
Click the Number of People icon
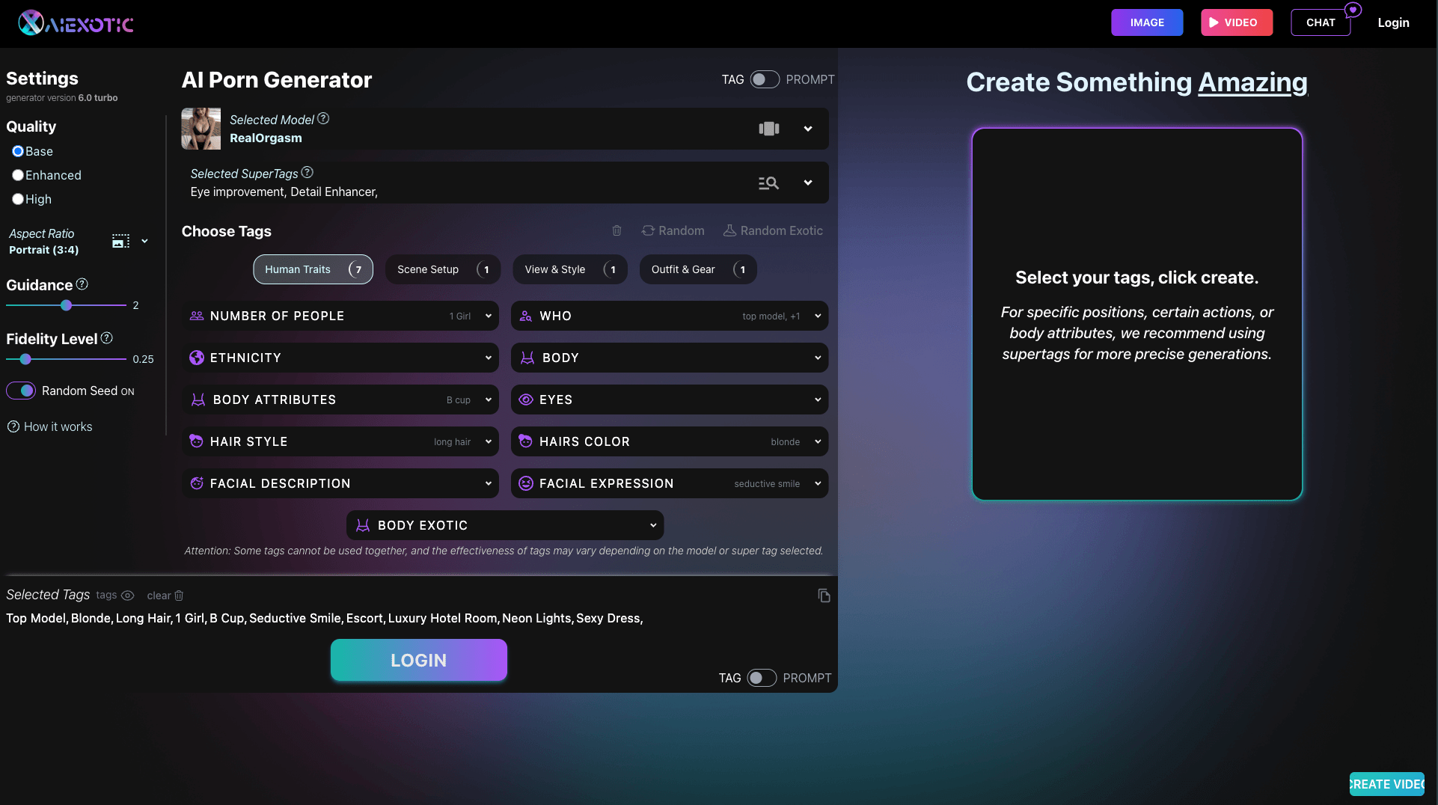197,316
